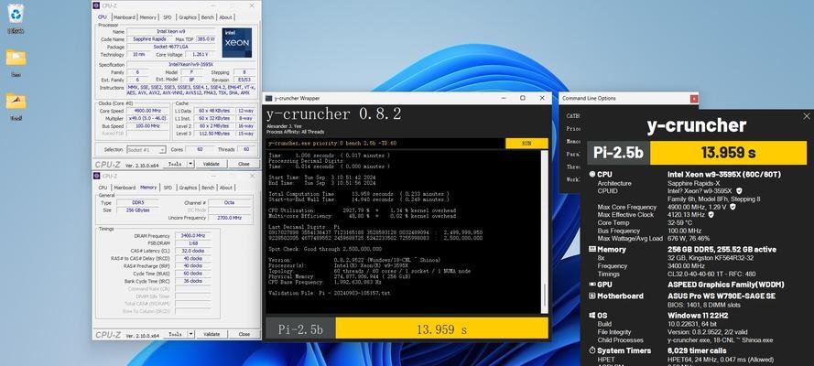This screenshot has width=814, height=366.
Task: Click 'Spot Check: Good through 2,500,000,000' line
Action: click(325, 249)
